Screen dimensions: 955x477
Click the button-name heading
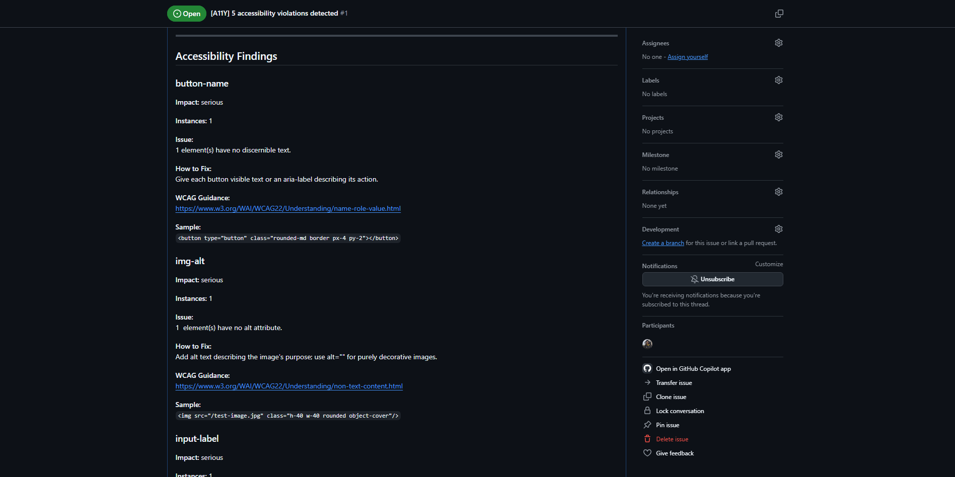202,84
